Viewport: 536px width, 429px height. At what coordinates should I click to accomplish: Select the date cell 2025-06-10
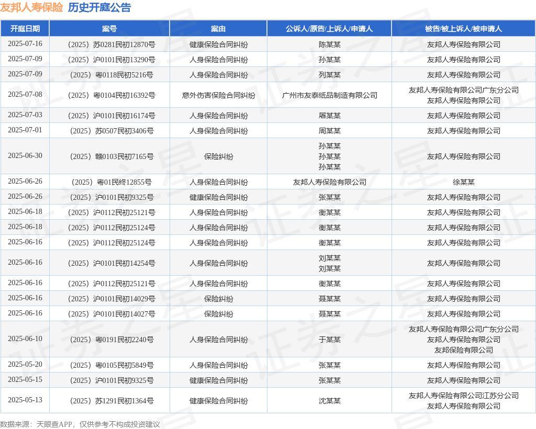(x=25, y=339)
